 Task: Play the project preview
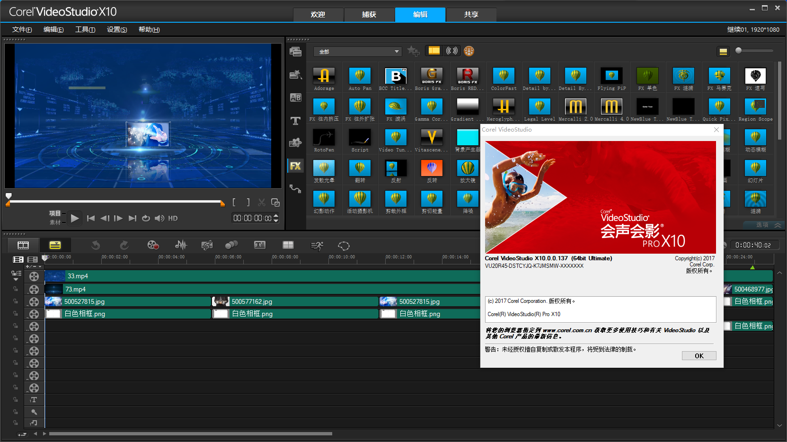tap(75, 218)
